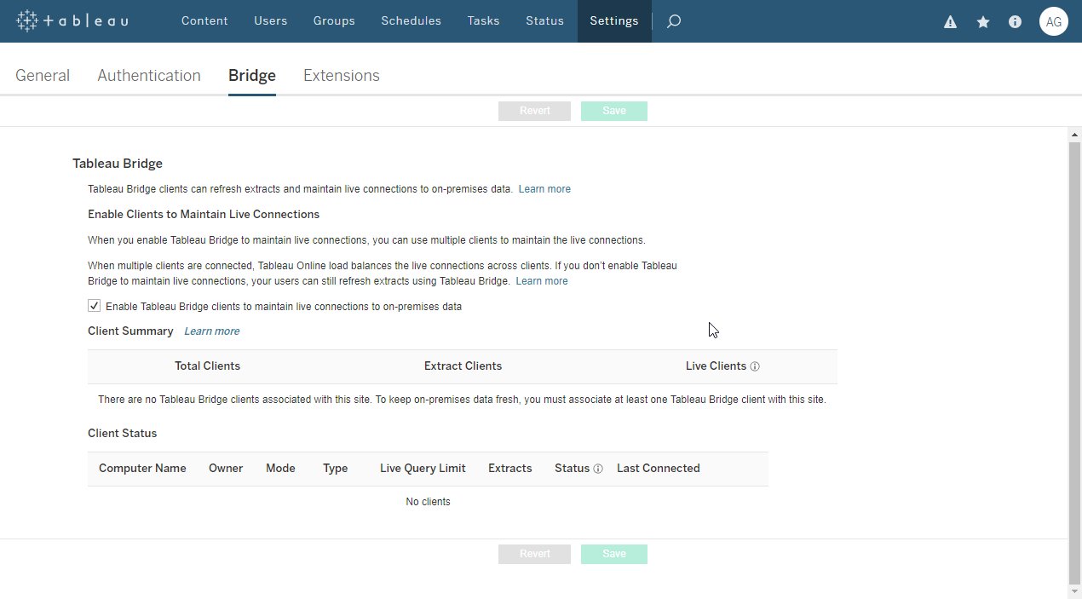Open the AG user account menu
The height and width of the screenshot is (599, 1082).
click(1054, 21)
